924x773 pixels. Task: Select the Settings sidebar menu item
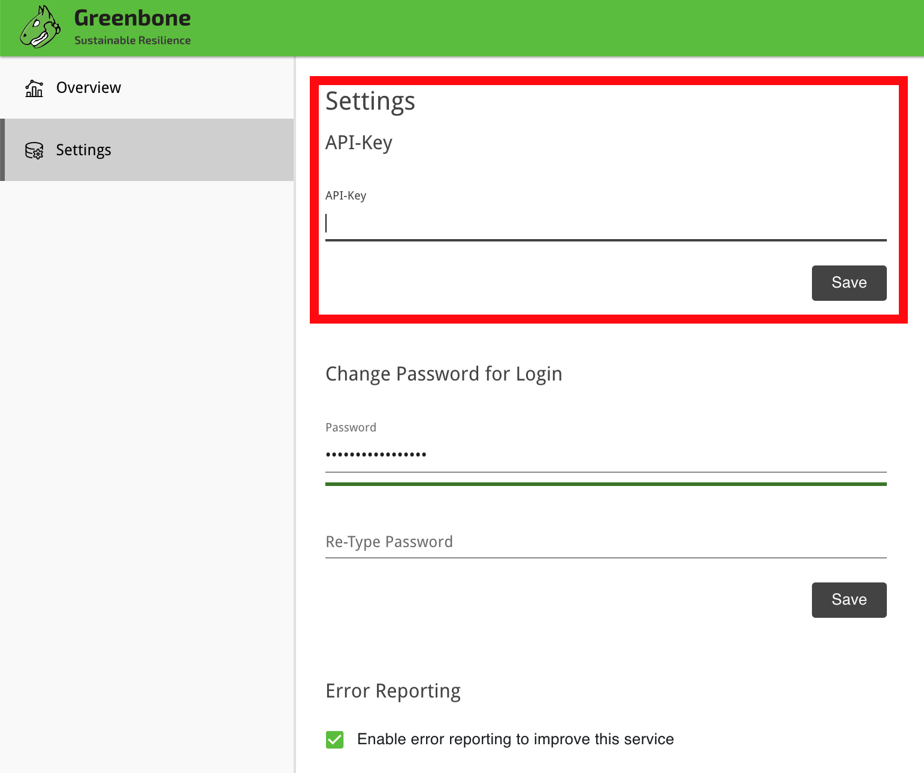click(x=147, y=150)
